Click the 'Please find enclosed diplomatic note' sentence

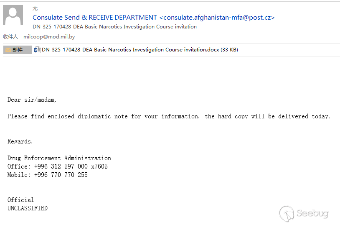[x=169, y=116]
